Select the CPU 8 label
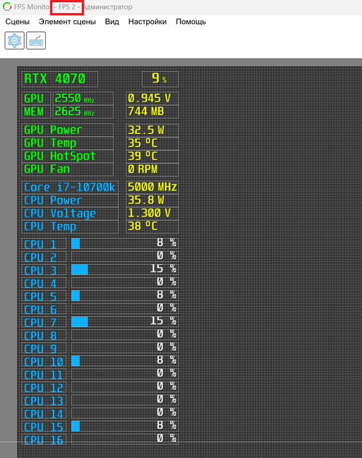Image resolution: width=362 pixels, height=458 pixels. [x=44, y=335]
